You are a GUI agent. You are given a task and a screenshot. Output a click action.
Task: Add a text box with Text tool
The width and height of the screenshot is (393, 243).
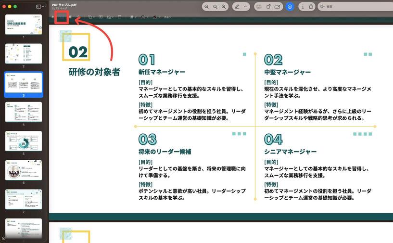tap(101, 17)
